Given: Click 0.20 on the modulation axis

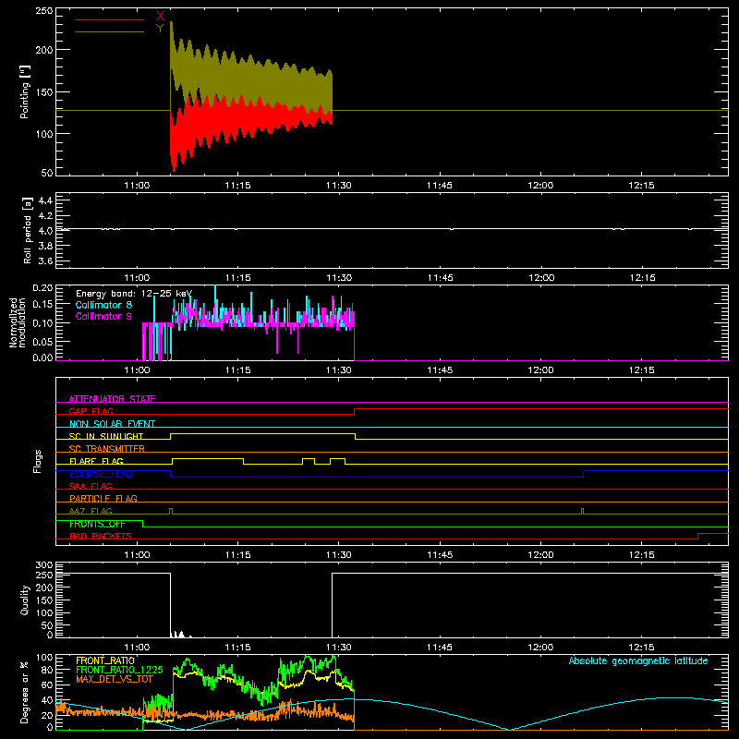Looking at the screenshot, I should coord(42,288).
